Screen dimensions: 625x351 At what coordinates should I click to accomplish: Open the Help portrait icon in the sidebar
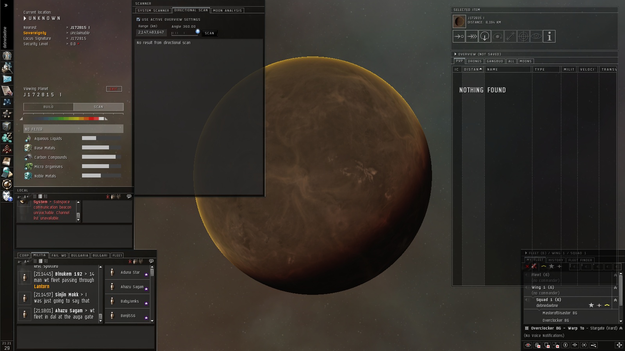(x=7, y=196)
